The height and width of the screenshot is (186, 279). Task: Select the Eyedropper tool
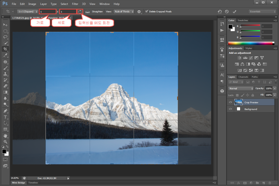(x=5, y=55)
